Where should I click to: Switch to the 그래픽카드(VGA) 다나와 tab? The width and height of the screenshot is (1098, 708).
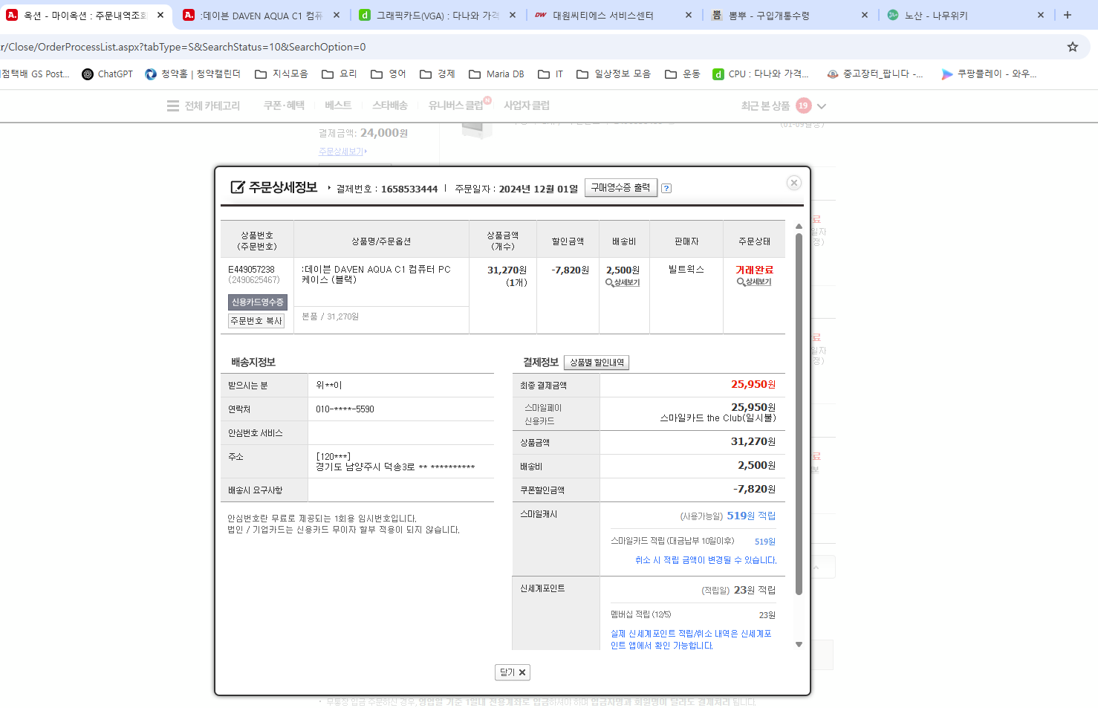(438, 15)
